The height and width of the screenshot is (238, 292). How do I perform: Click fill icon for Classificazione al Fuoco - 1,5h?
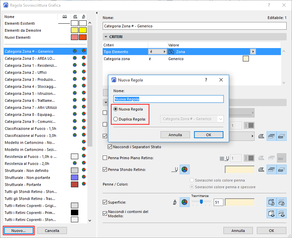[x=75, y=128]
